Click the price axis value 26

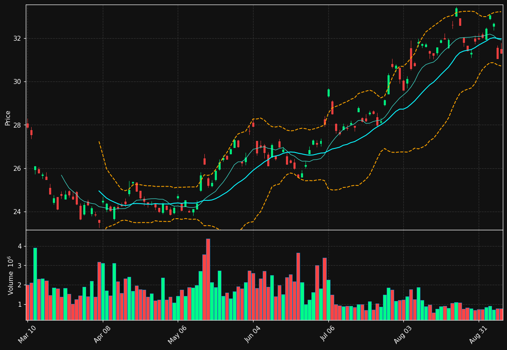(x=17, y=168)
